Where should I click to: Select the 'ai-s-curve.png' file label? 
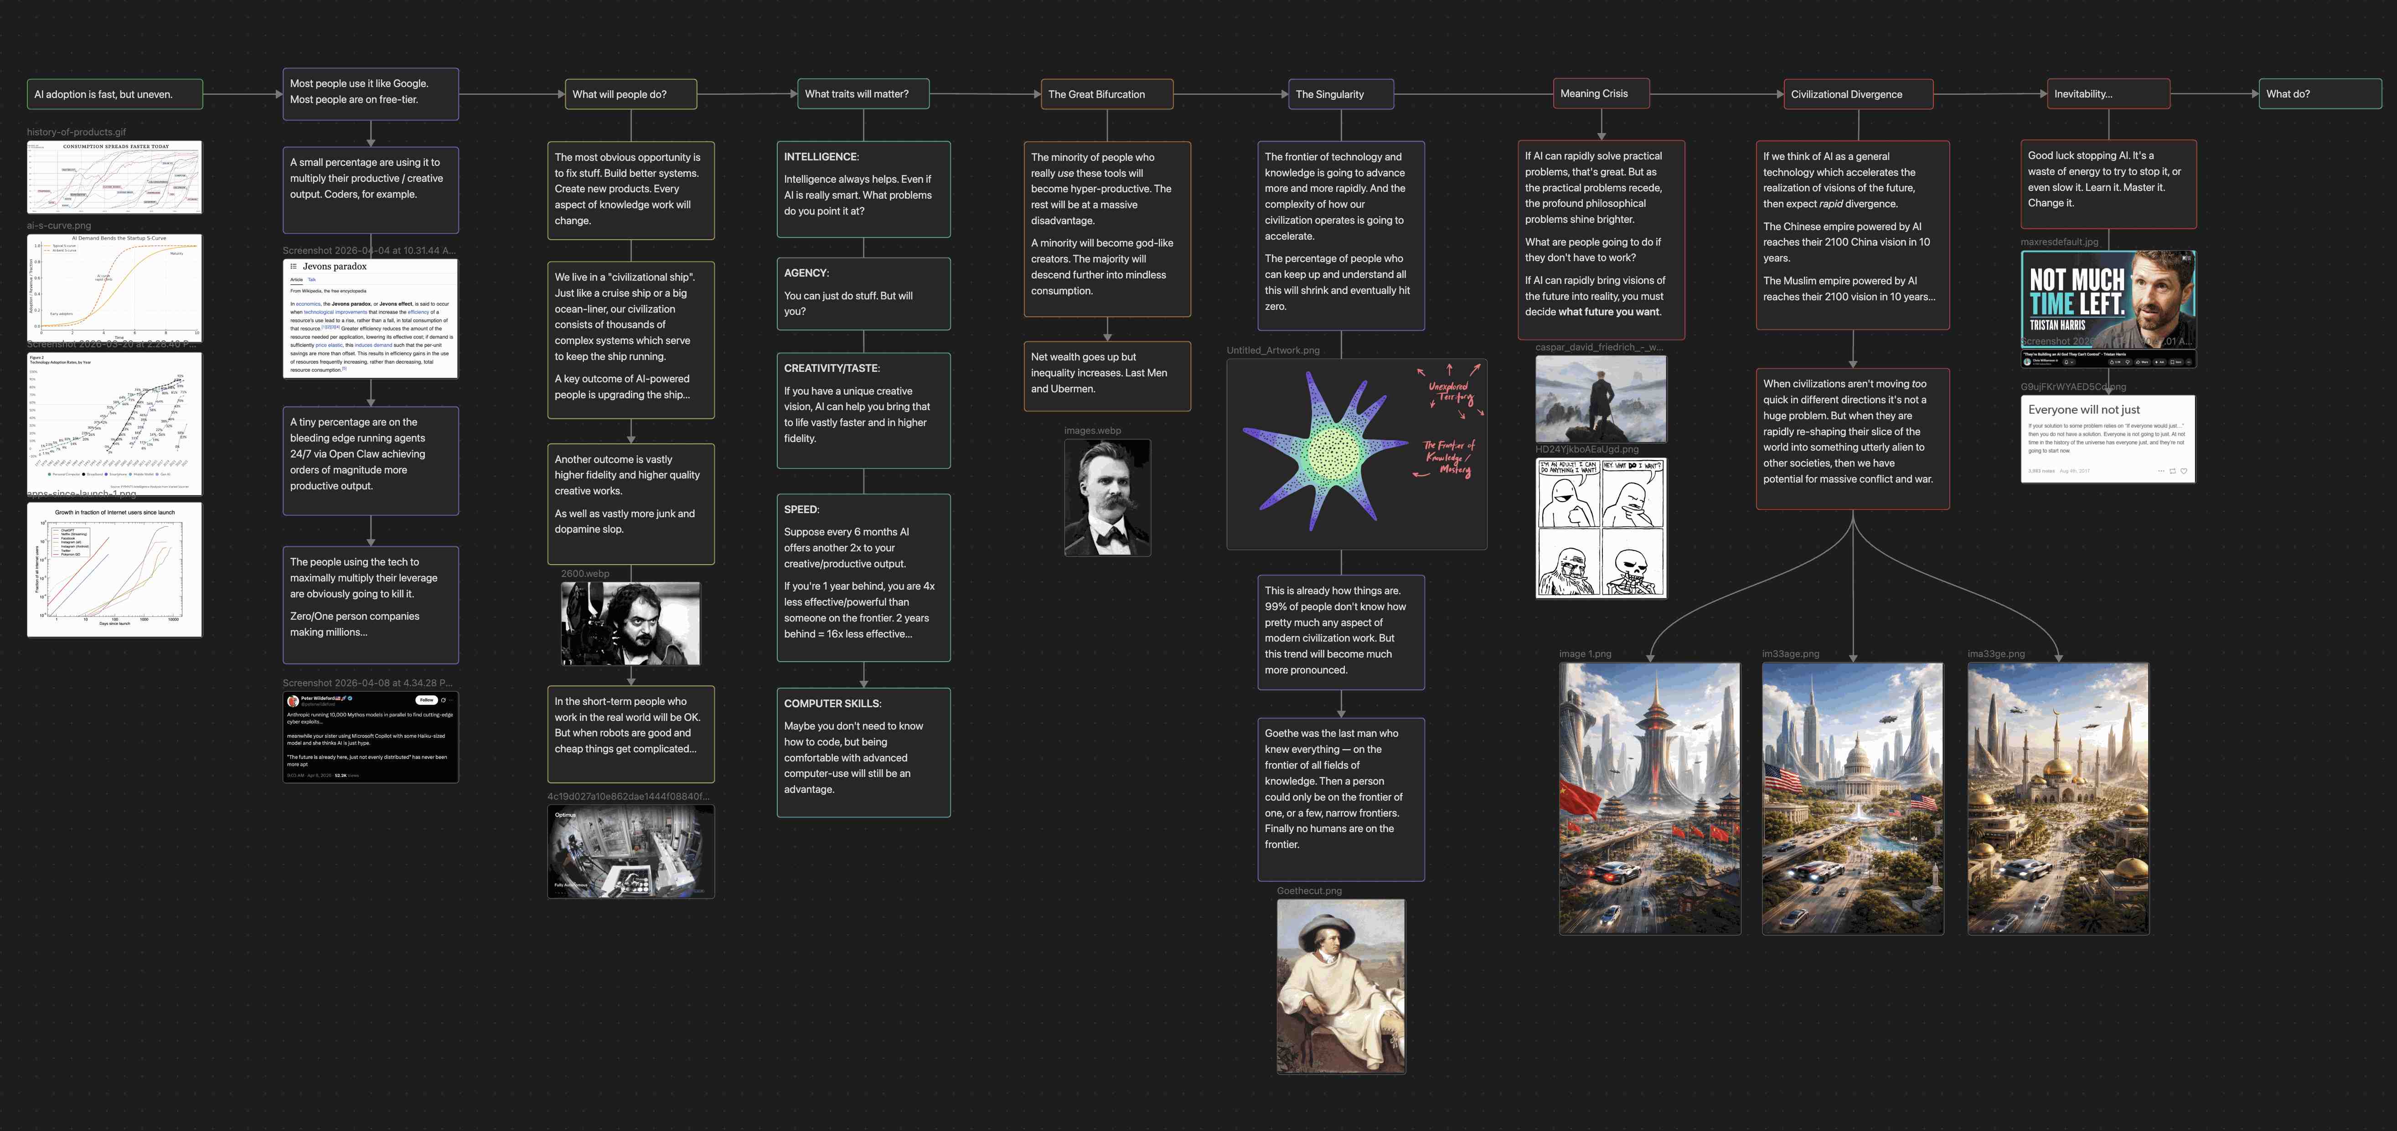(x=60, y=226)
